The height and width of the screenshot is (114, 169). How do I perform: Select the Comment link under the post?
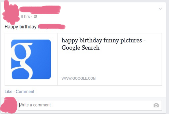point(25,91)
